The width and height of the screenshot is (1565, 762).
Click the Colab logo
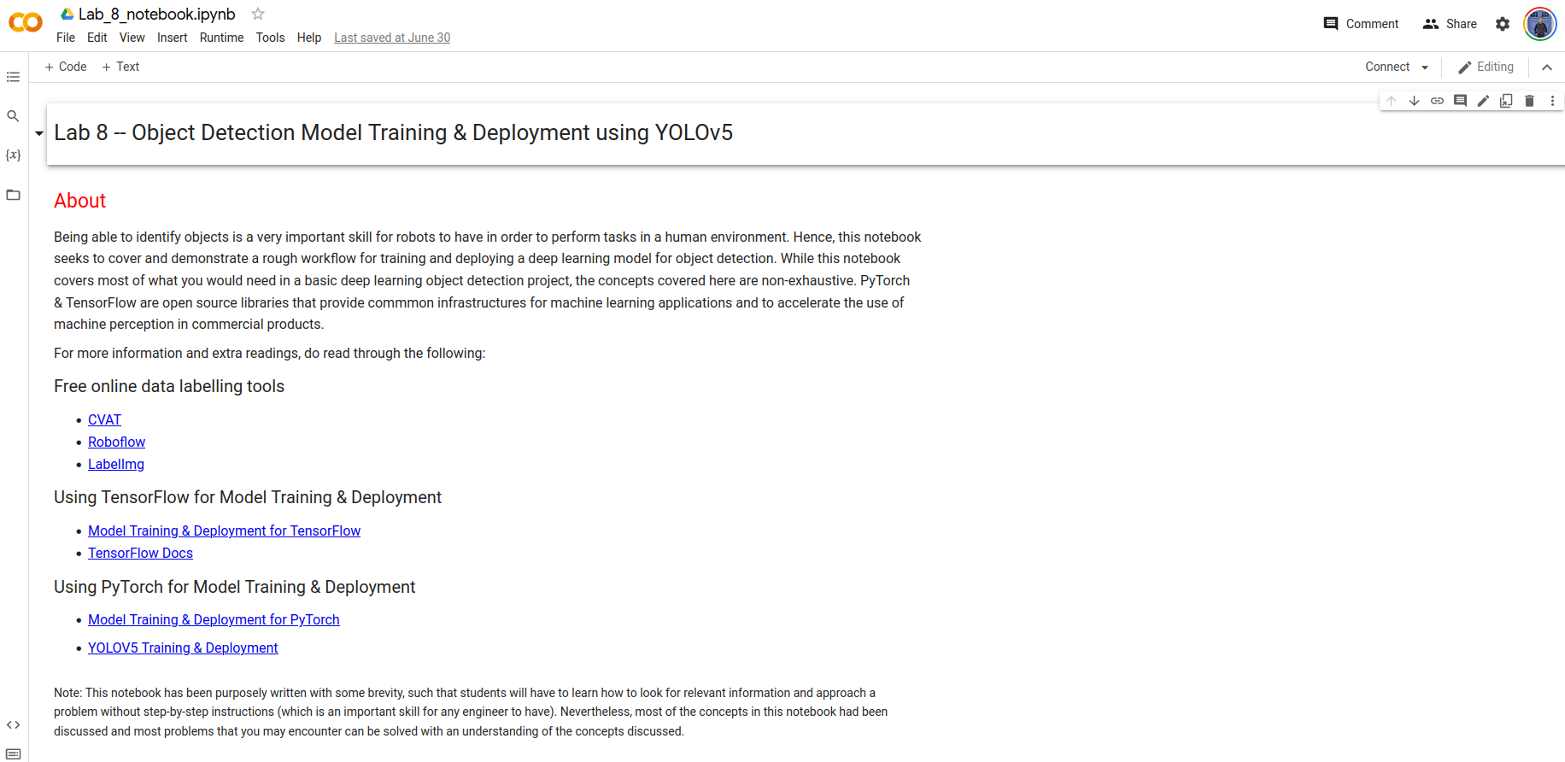tap(26, 23)
